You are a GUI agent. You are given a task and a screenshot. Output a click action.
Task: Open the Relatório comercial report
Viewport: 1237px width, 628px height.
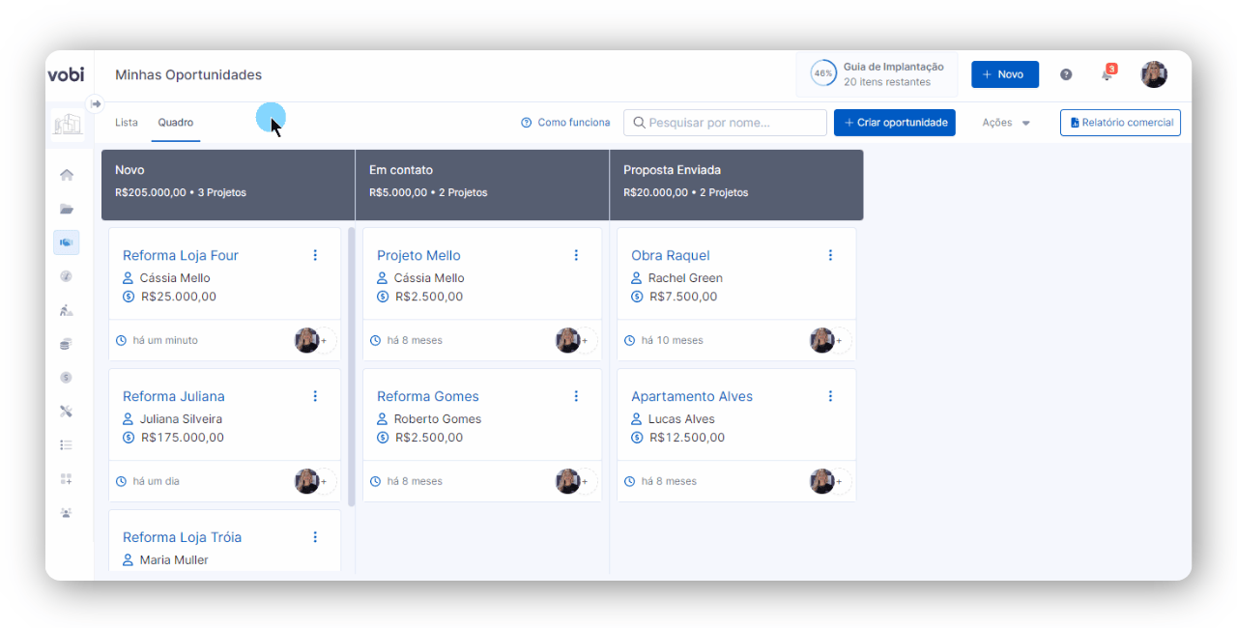1120,123
